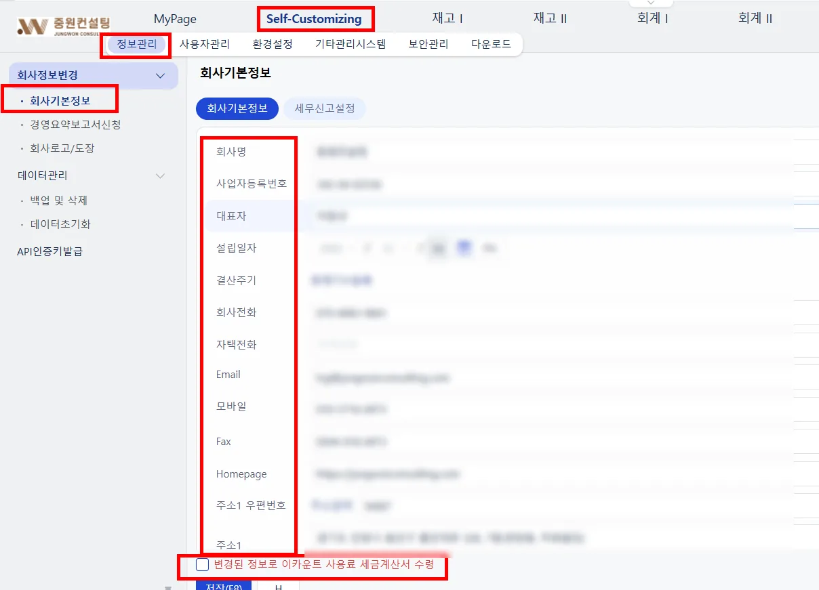
Task: Switch to the 사용자관리 submenu
Action: point(205,44)
